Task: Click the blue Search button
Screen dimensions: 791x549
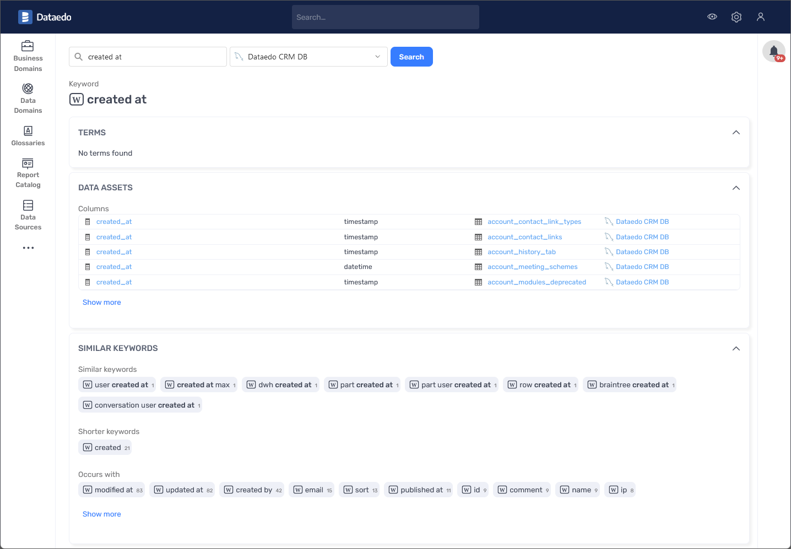Action: [x=411, y=57]
